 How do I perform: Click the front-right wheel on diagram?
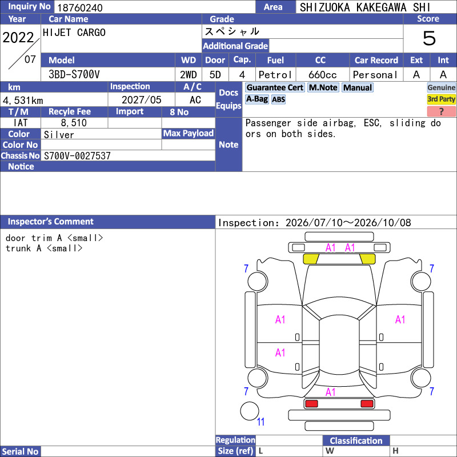click(x=420, y=282)
